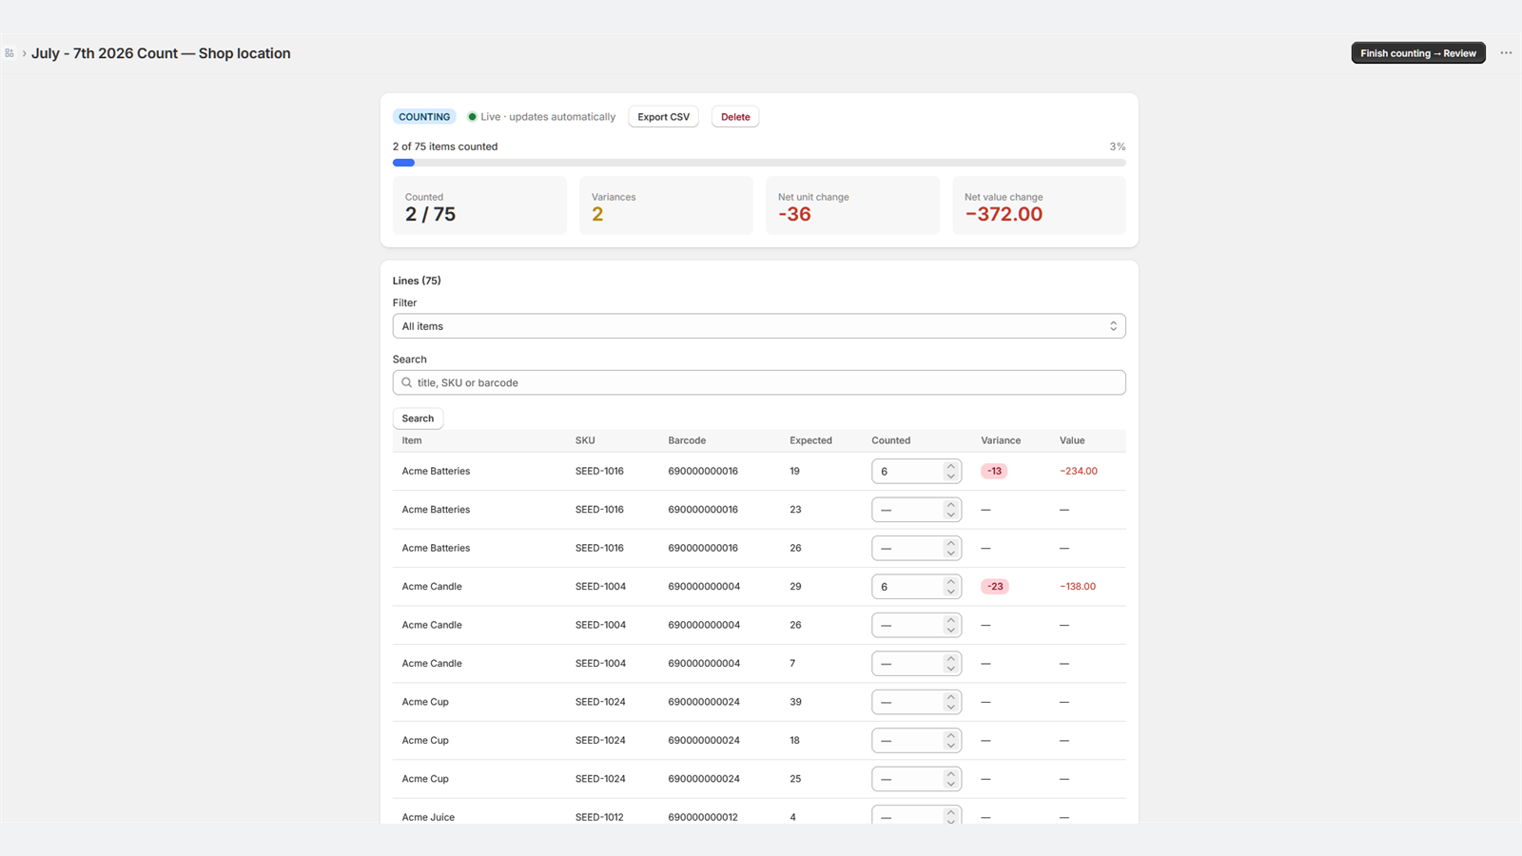Focus the title, SKU or barcode search field
Image resolution: width=1522 pixels, height=856 pixels.
(759, 382)
